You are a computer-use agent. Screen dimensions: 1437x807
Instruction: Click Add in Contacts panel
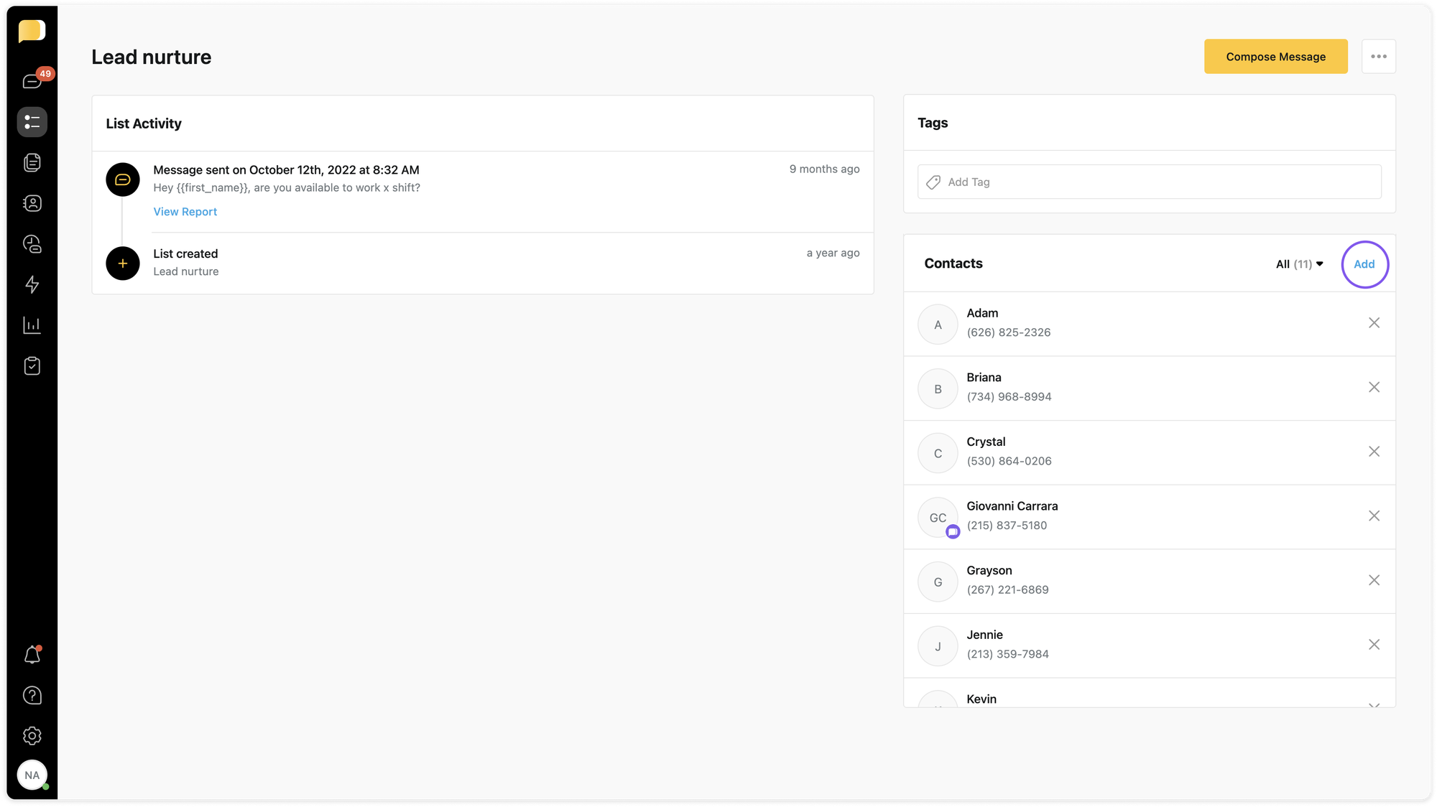1364,264
